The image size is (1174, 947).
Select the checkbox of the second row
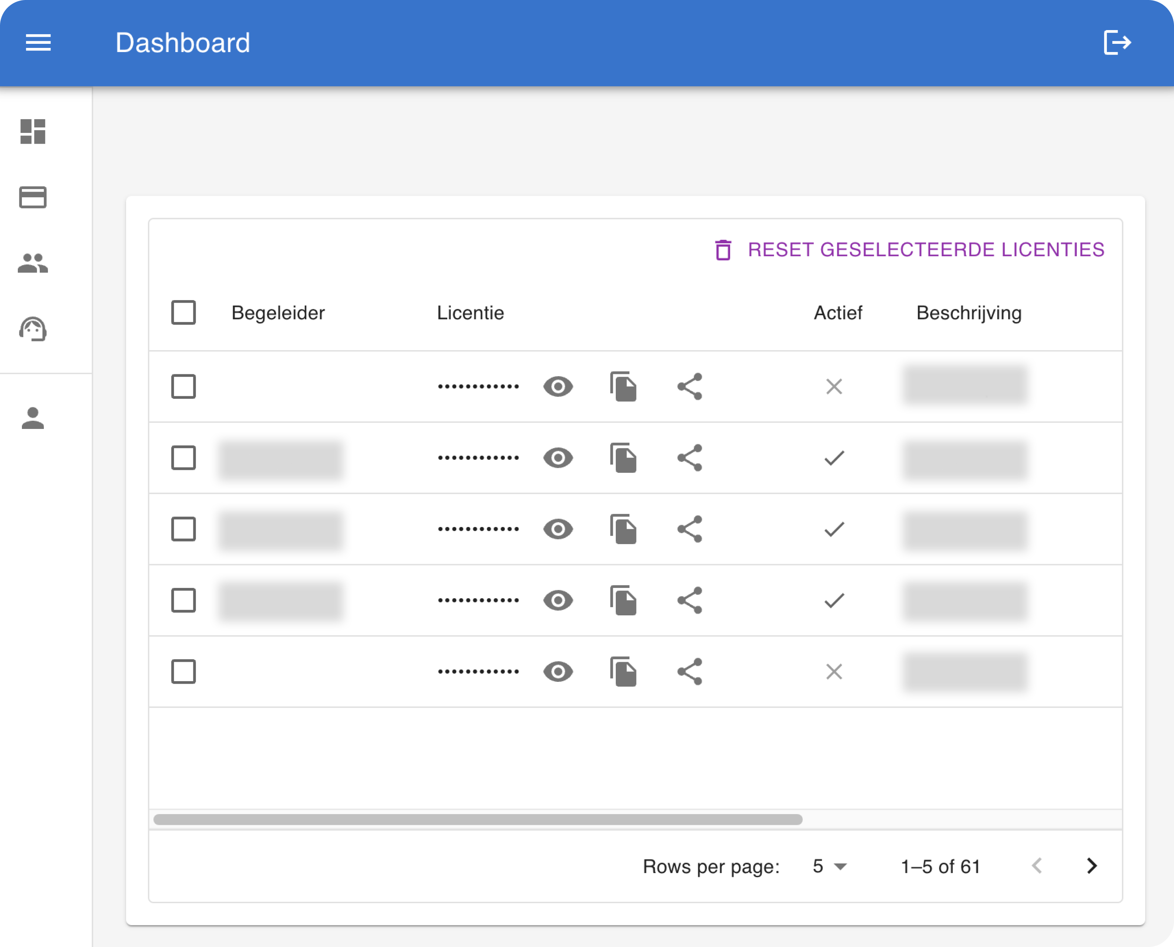(184, 458)
